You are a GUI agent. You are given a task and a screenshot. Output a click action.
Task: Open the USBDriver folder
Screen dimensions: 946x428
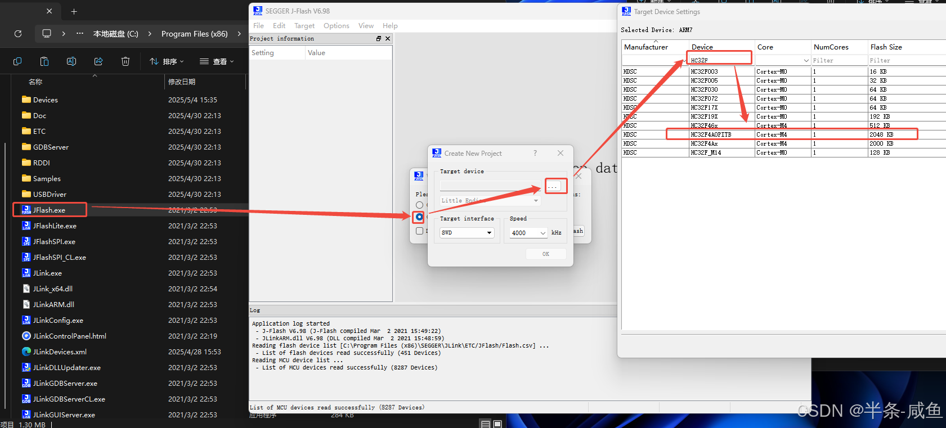pyautogui.click(x=44, y=194)
